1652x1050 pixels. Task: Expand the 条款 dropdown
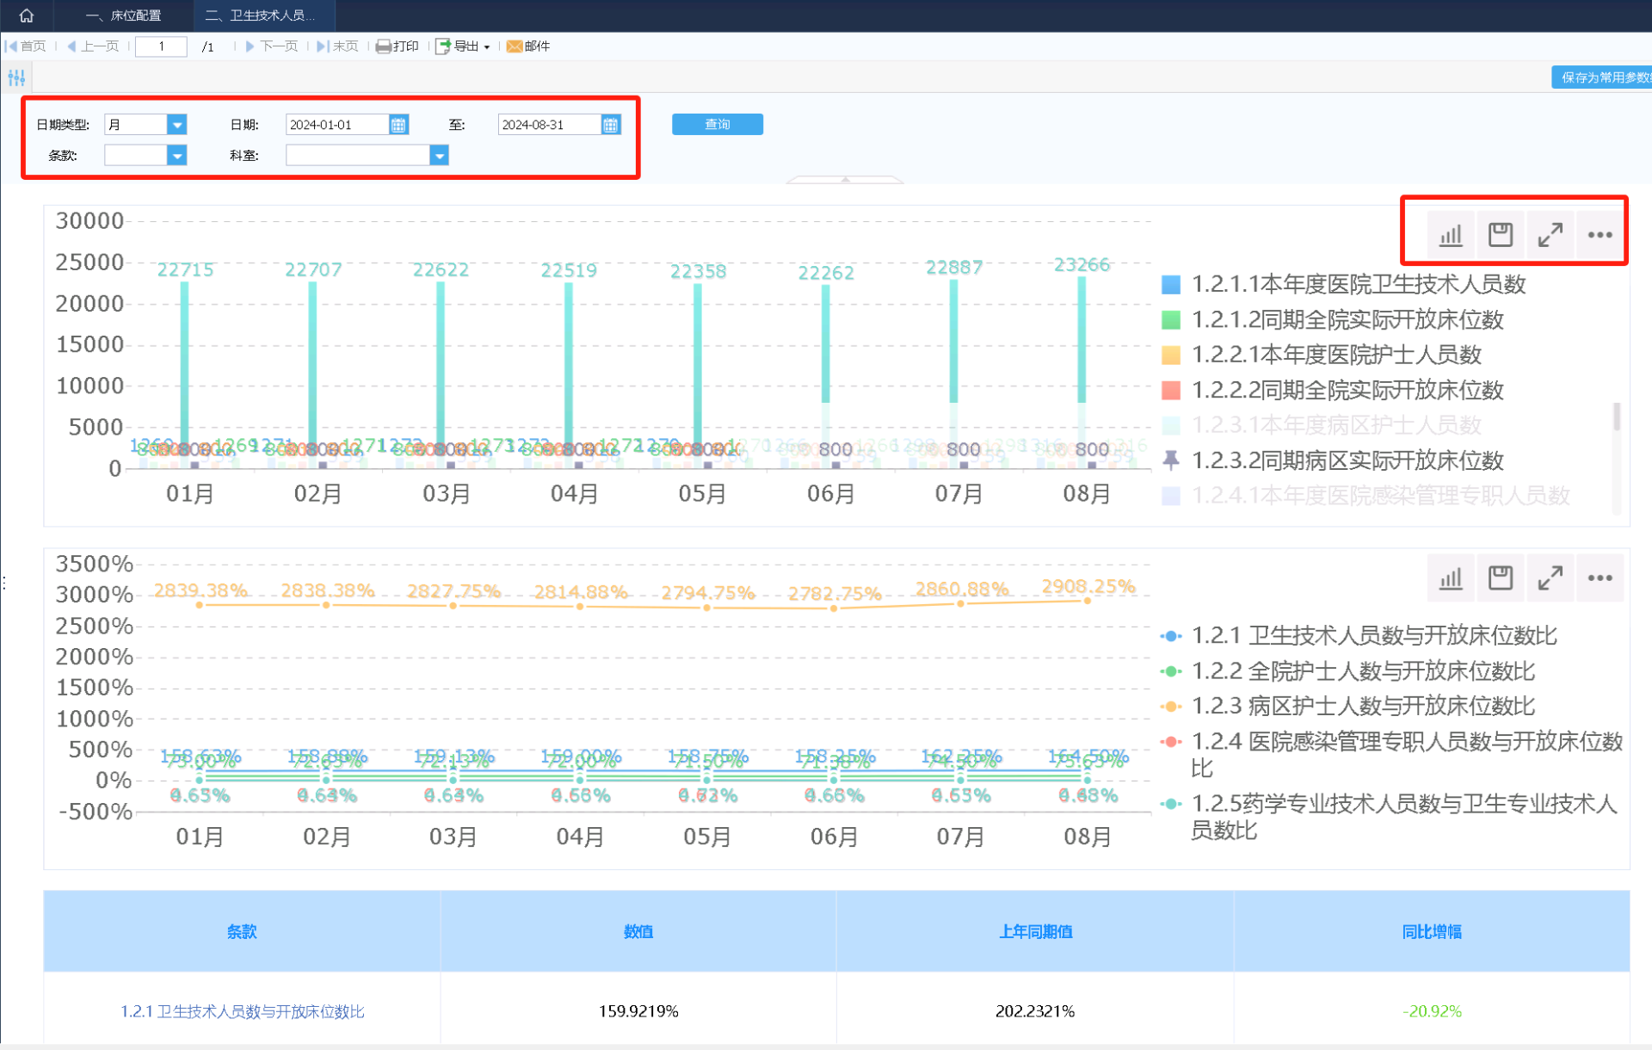pyautogui.click(x=176, y=156)
